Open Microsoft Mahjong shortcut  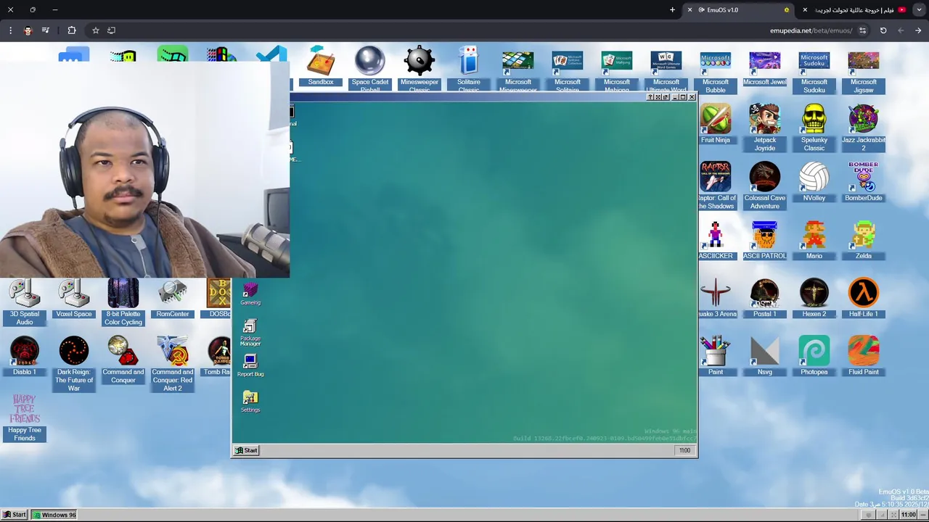tap(617, 70)
